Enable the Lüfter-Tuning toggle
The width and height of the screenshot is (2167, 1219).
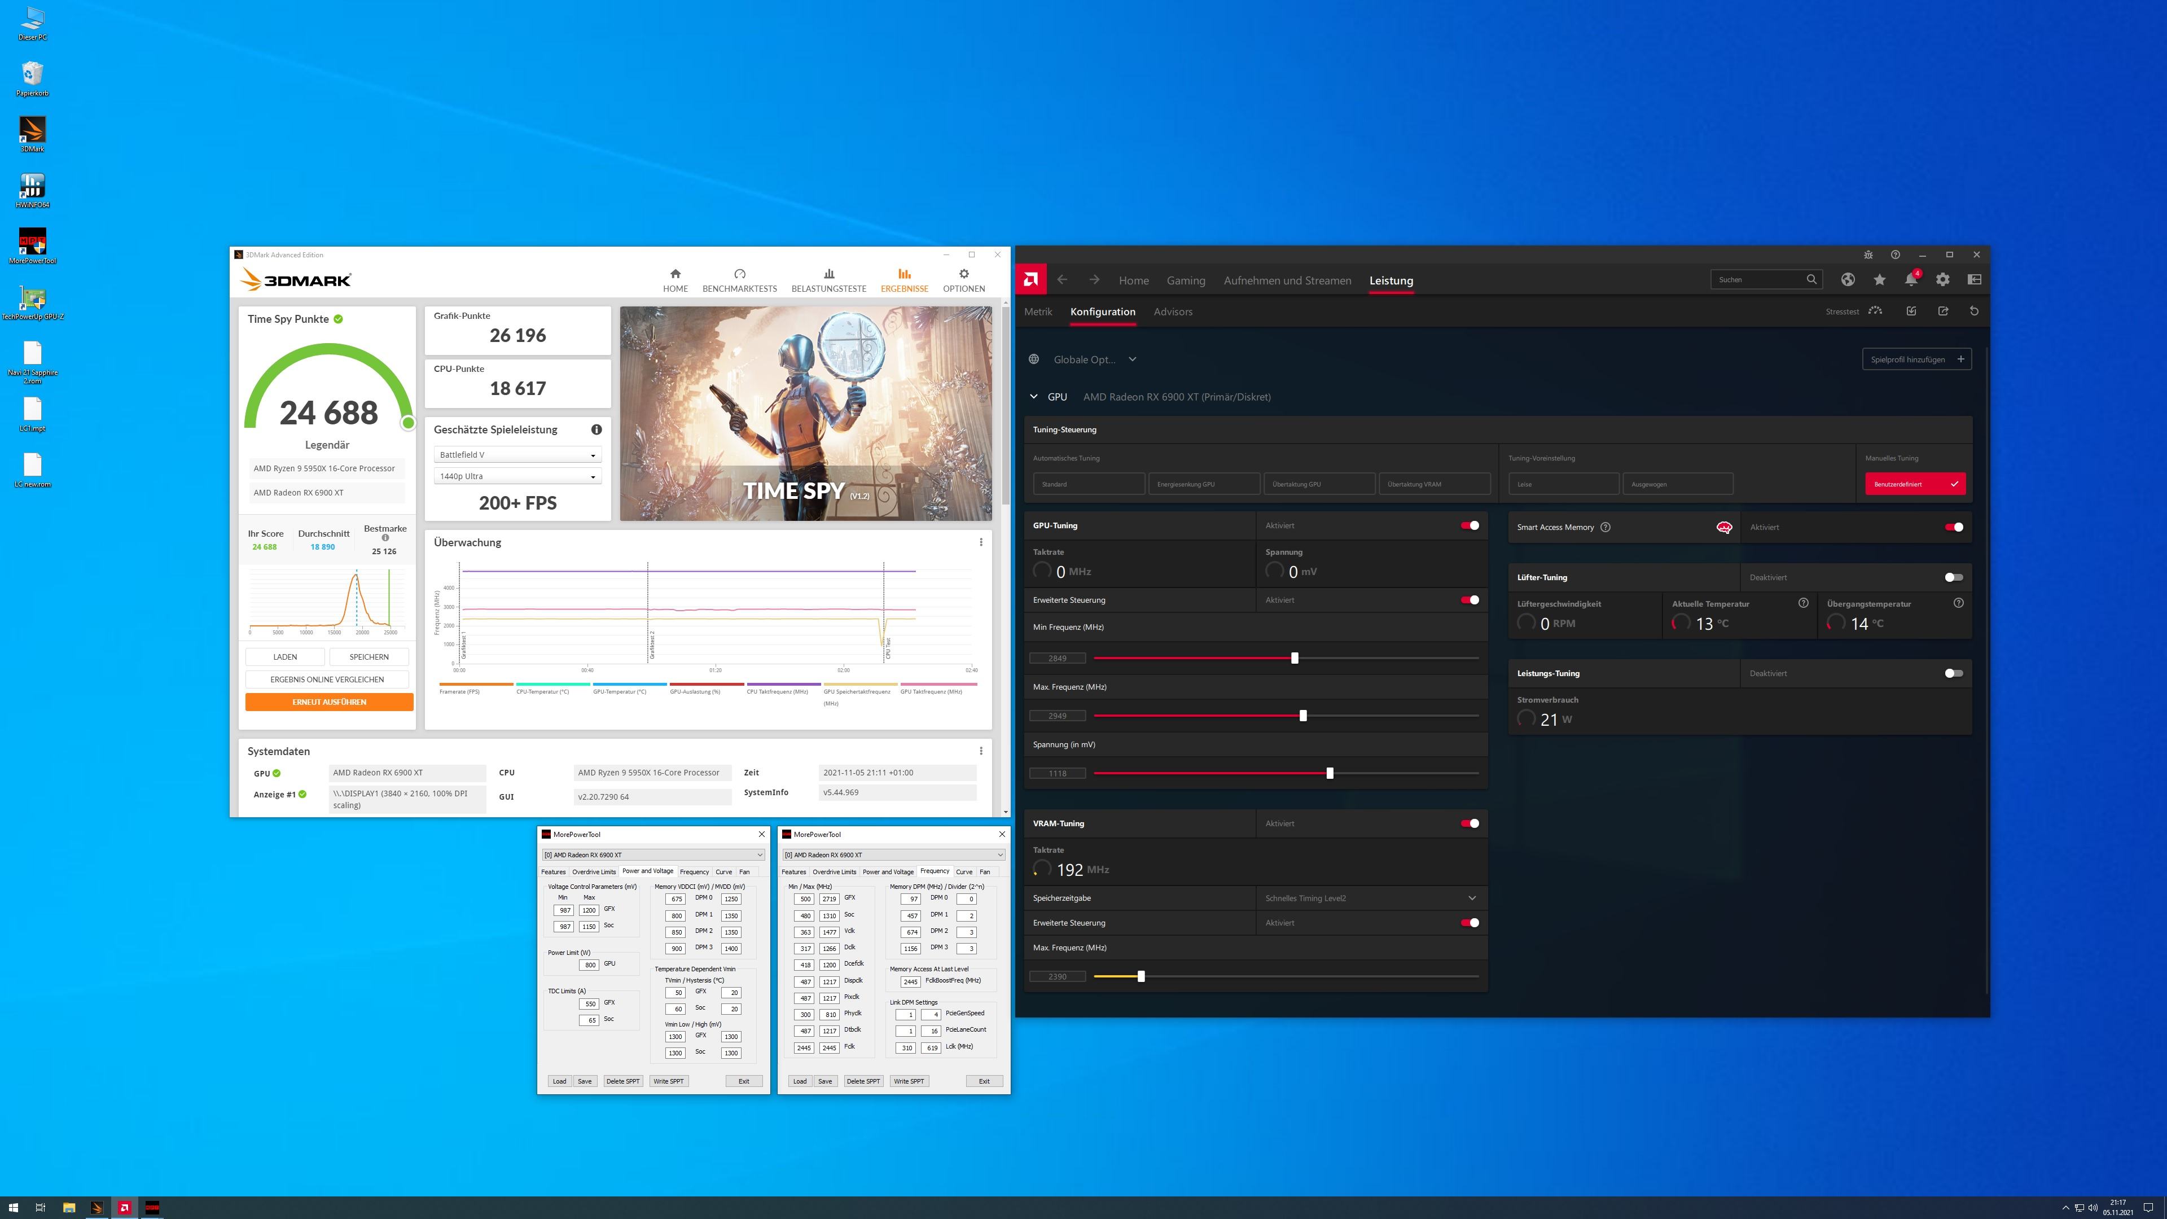coord(1953,578)
